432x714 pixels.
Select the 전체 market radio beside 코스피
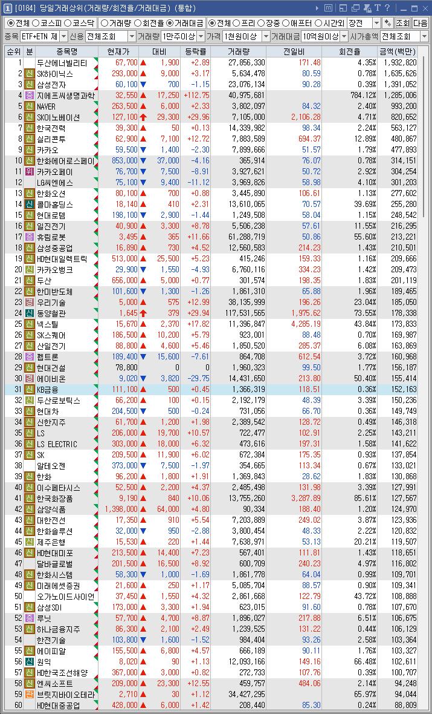pos(18,23)
